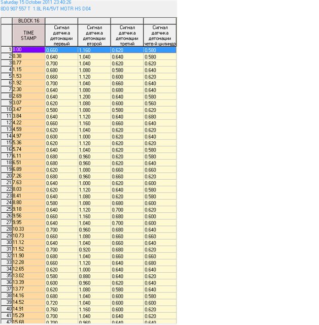Image resolution: width=319 pixels, height=325 pixels.
Task: Select time stamp 11.12 cell
Action: (28, 243)
